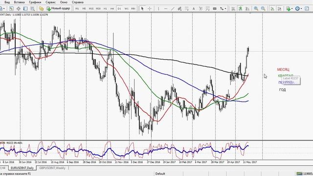Select the Fibonacci retracement tool
This screenshot has width=313, height=176.
[187, 9]
